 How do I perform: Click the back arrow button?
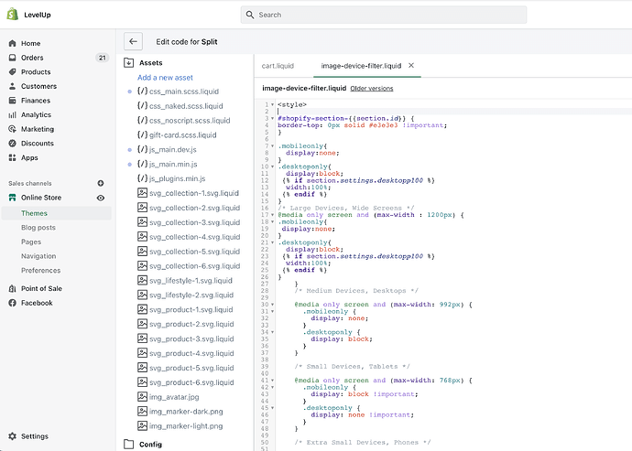133,41
